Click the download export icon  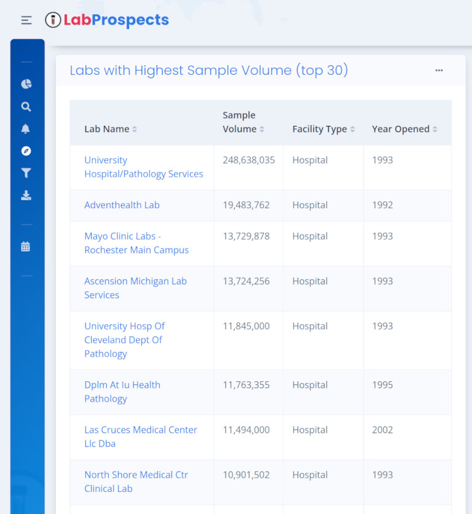tap(26, 195)
